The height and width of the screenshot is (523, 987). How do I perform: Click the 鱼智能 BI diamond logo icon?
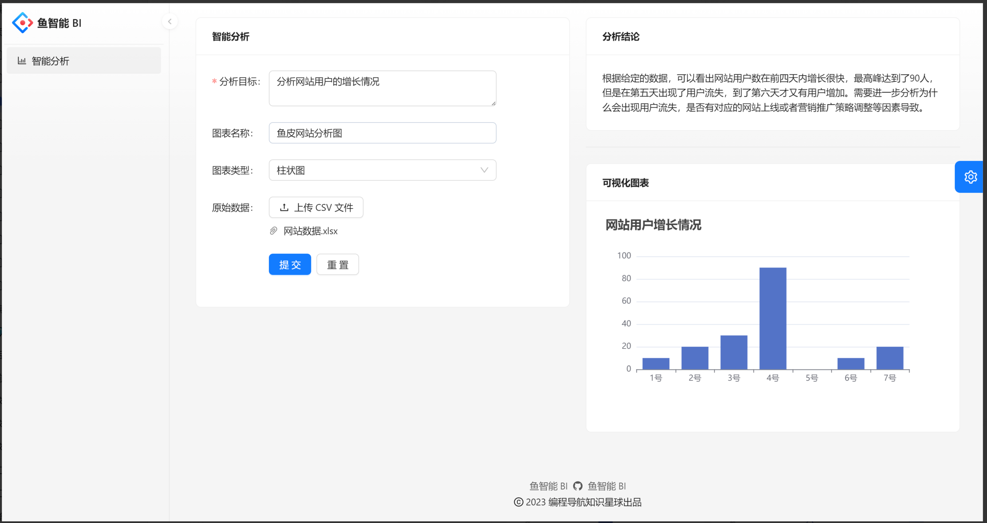click(22, 22)
